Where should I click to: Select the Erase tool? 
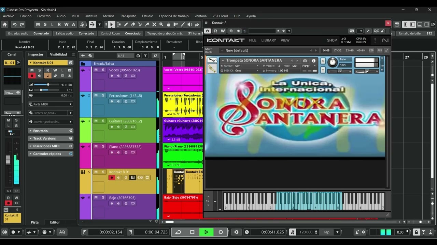[x=133, y=24]
